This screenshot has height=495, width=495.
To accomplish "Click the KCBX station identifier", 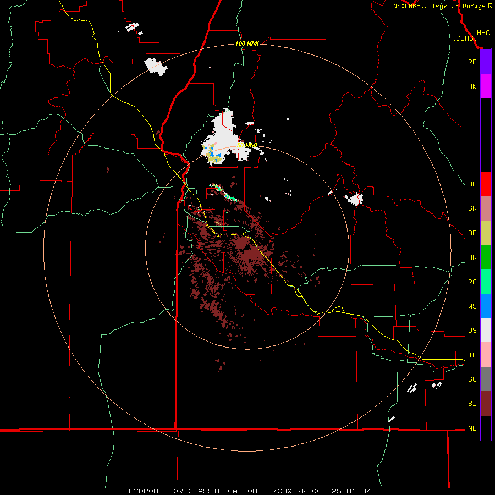I will click(283, 491).
